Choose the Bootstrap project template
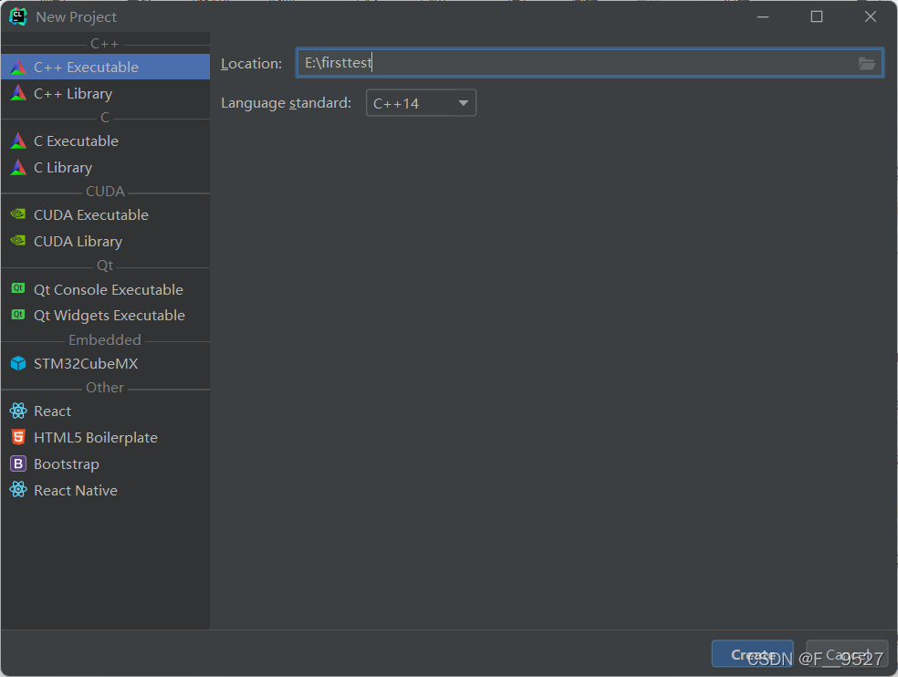This screenshot has height=677, width=898. click(x=105, y=463)
